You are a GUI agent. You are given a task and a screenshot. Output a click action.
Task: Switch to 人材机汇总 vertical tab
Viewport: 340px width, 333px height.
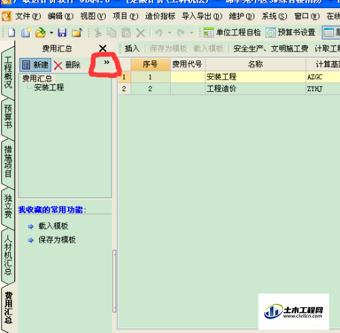tap(8, 255)
